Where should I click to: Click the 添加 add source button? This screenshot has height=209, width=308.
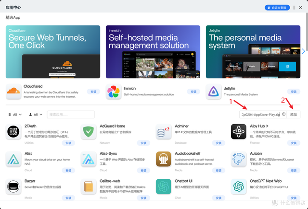pyautogui.click(x=294, y=115)
